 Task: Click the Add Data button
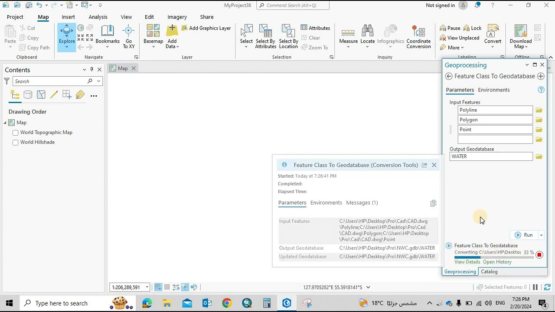(172, 37)
